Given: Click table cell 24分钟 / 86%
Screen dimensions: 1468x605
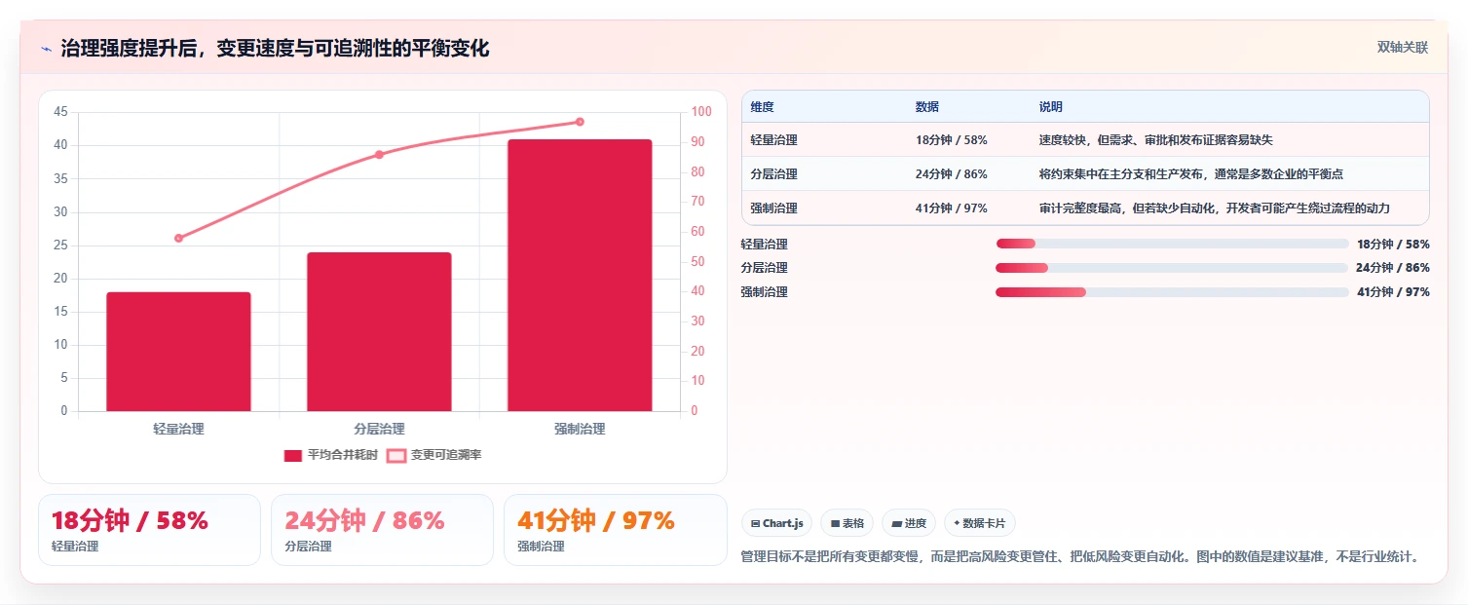Looking at the screenshot, I should [x=952, y=174].
